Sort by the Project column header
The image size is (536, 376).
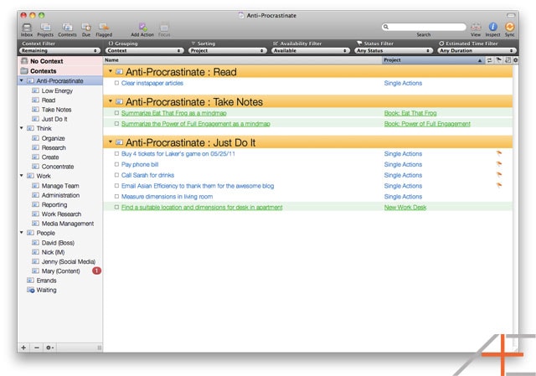pyautogui.click(x=433, y=60)
